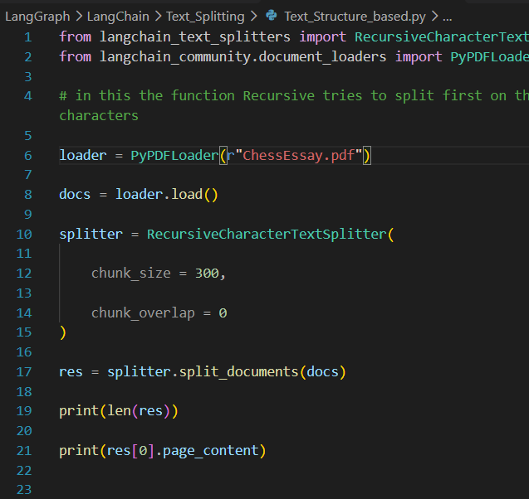Click the closing parenthesis on line 15

click(63, 332)
